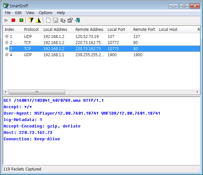
Task: Sort by Remote Port column header
Action: [144, 30]
